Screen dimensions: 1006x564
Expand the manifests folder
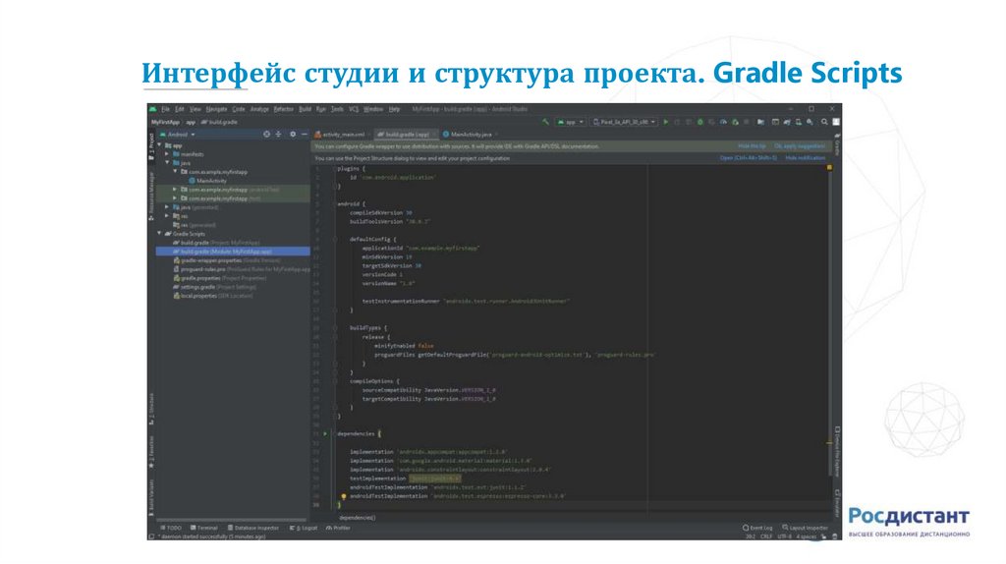click(x=167, y=154)
